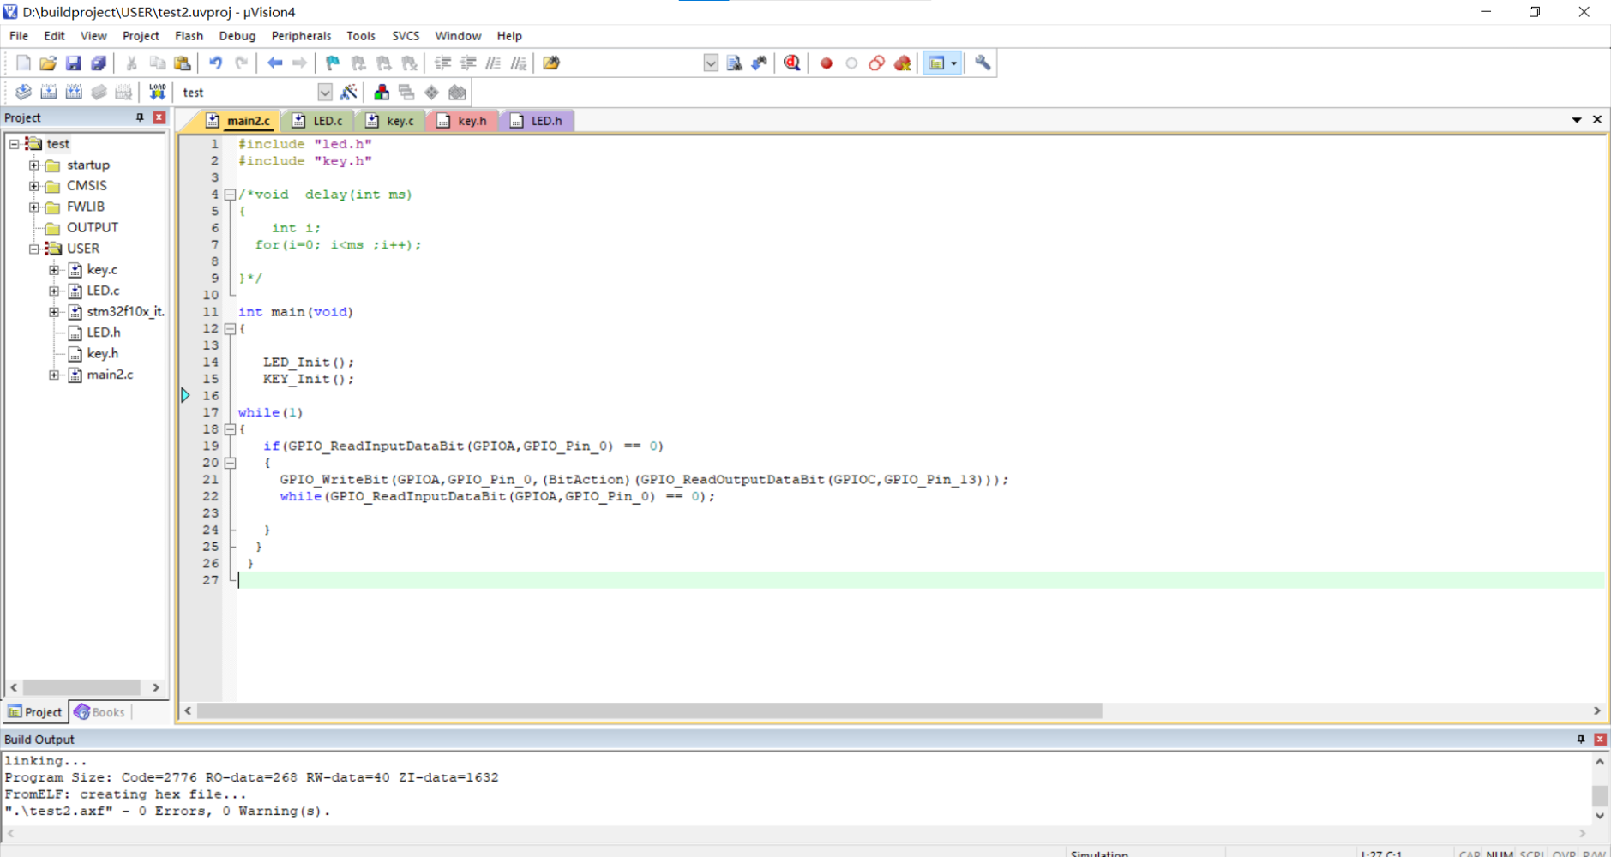The width and height of the screenshot is (1611, 857).
Task: Kill all breakpoints icon
Action: click(902, 63)
